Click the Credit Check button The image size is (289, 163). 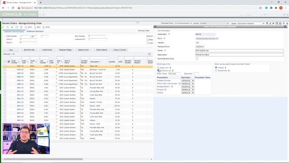point(47,50)
